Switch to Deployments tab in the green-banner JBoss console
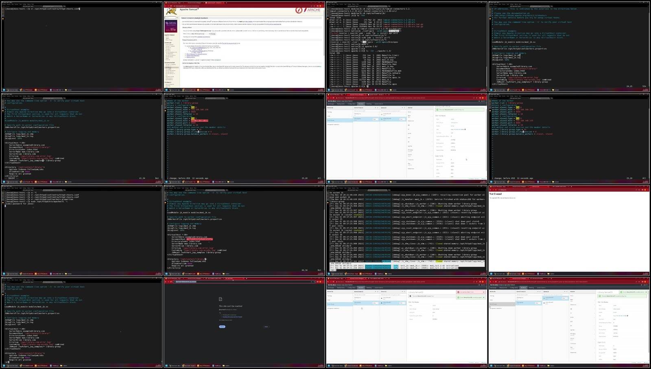651x369 pixels. tap(341, 104)
